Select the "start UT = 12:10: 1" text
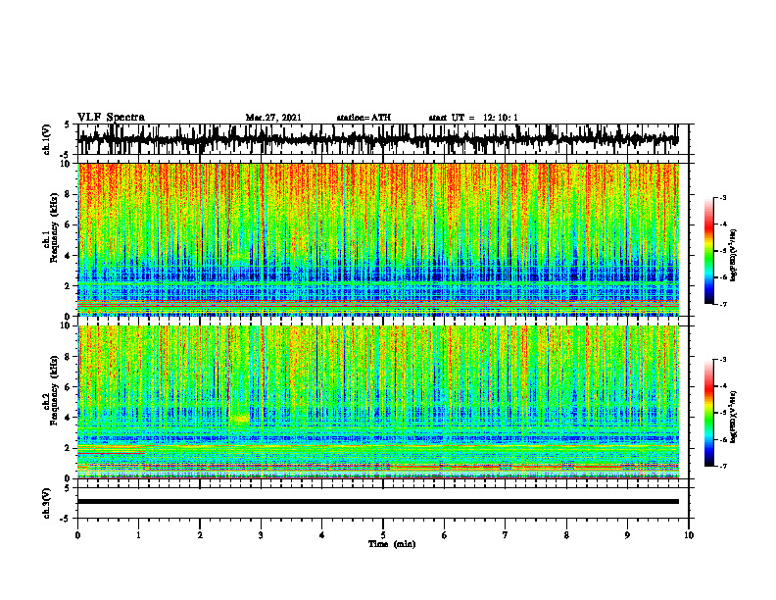Image resolution: width=776 pixels, height=600 pixels. coord(473,118)
